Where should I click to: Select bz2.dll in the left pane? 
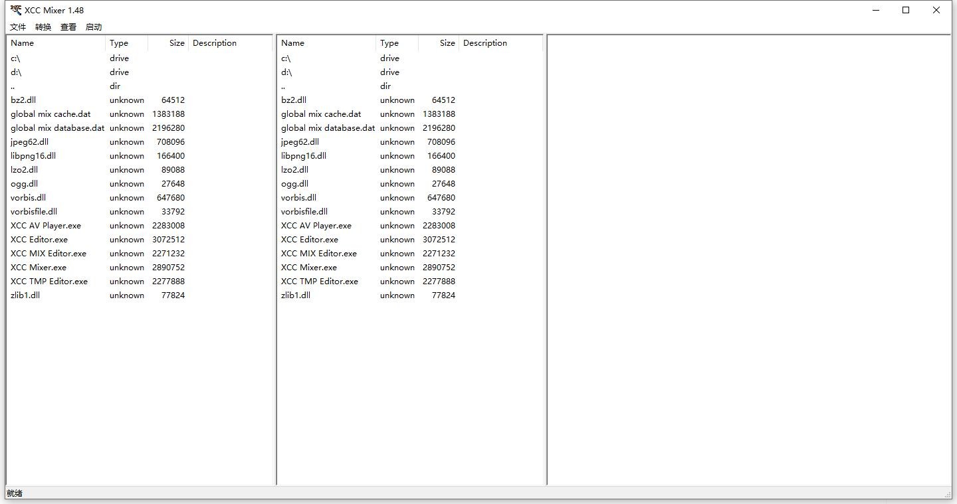(23, 100)
